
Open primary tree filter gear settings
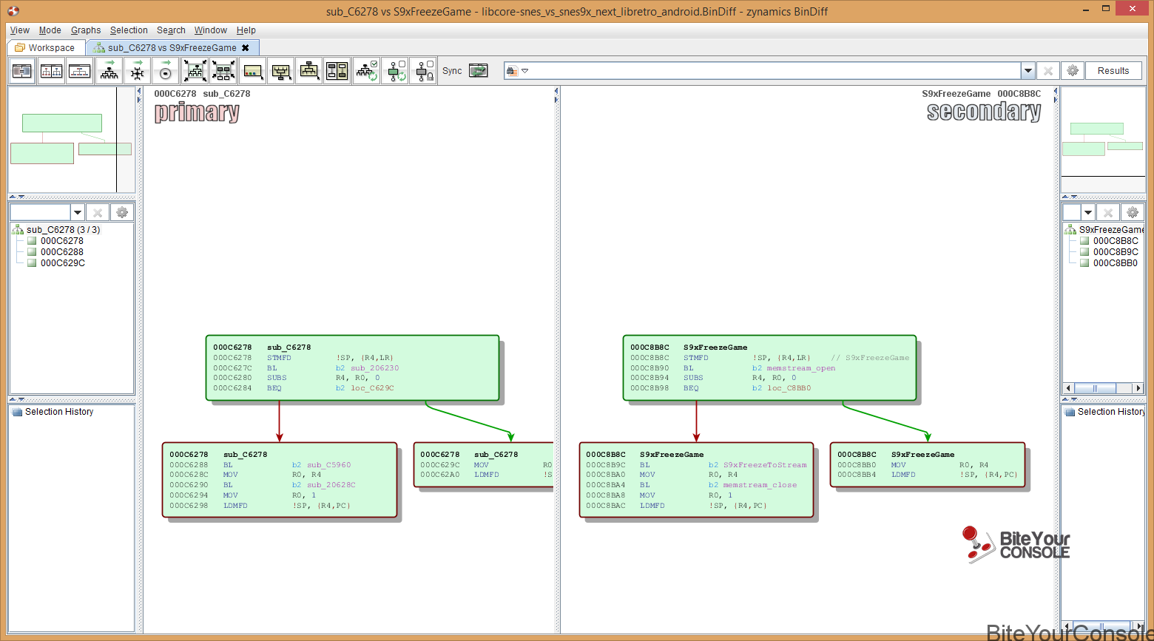click(122, 212)
